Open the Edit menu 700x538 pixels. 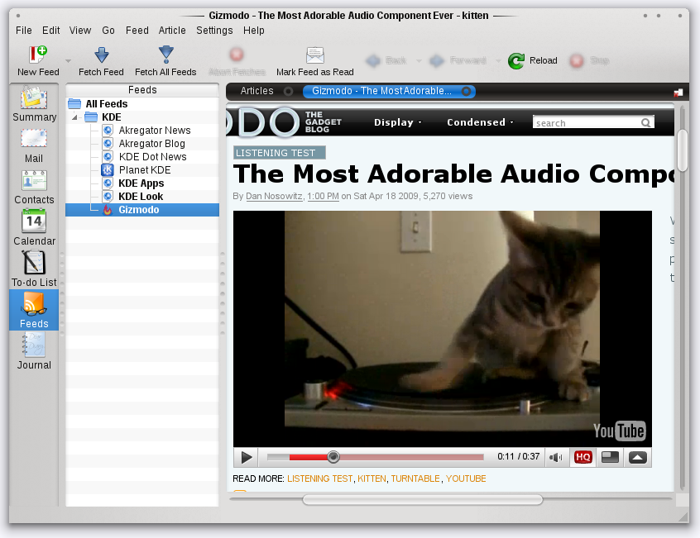coord(51,31)
